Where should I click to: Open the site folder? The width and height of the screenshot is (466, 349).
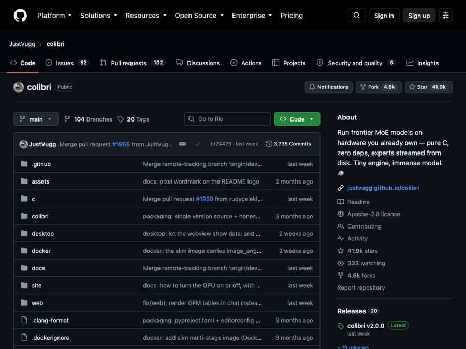[x=37, y=285]
